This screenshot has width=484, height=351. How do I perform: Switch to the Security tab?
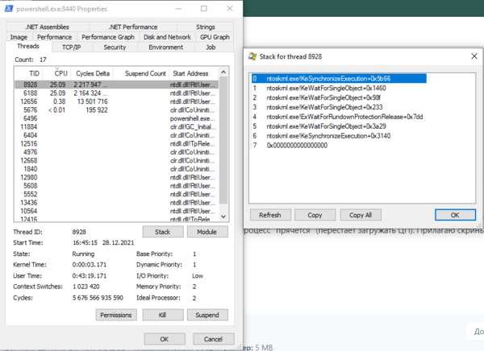click(115, 47)
